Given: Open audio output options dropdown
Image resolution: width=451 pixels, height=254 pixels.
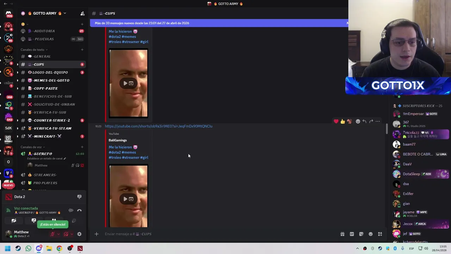Looking at the screenshot, I should pos(72,234).
